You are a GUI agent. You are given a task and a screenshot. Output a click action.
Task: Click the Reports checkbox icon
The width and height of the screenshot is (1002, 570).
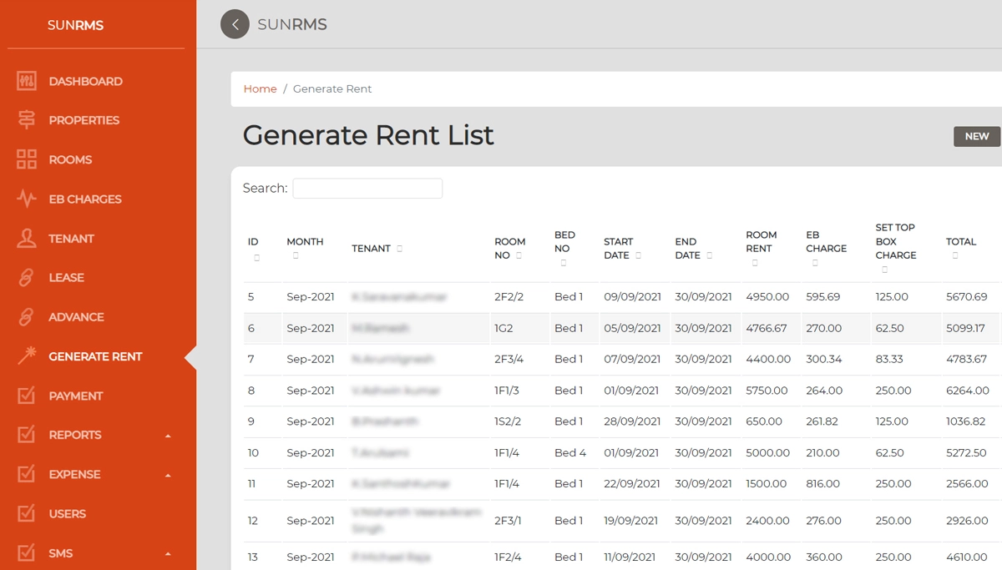27,435
